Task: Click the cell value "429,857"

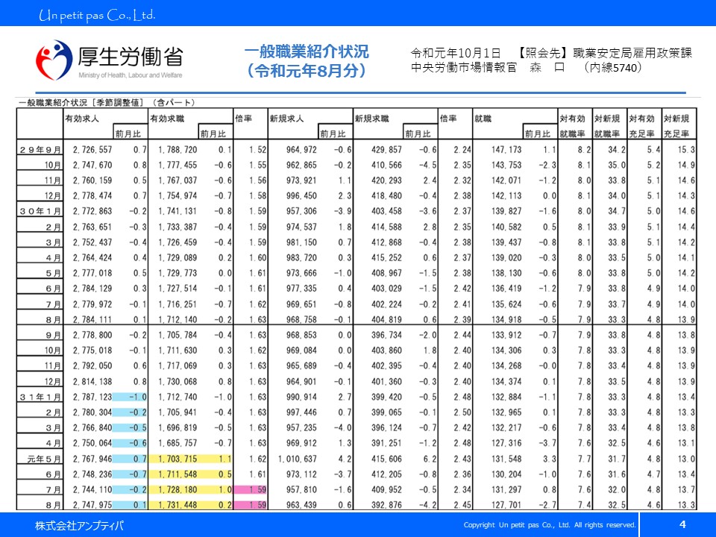Action: 386,150
